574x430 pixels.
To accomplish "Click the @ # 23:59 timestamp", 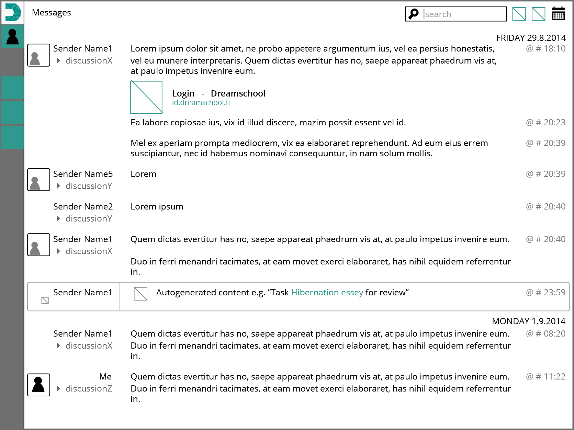I will tap(545, 292).
